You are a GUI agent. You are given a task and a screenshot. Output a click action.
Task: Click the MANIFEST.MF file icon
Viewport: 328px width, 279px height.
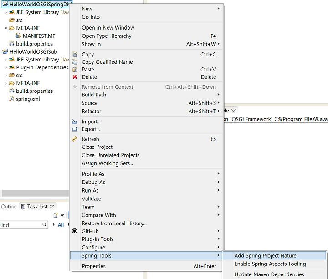click(x=18, y=36)
